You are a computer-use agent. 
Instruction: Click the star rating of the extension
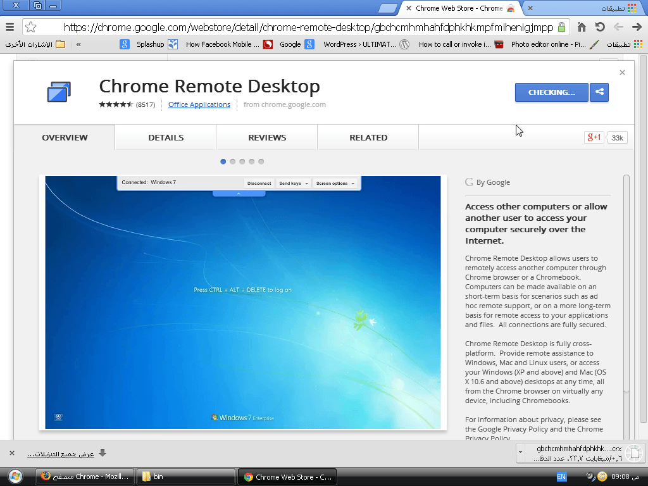[x=116, y=104]
